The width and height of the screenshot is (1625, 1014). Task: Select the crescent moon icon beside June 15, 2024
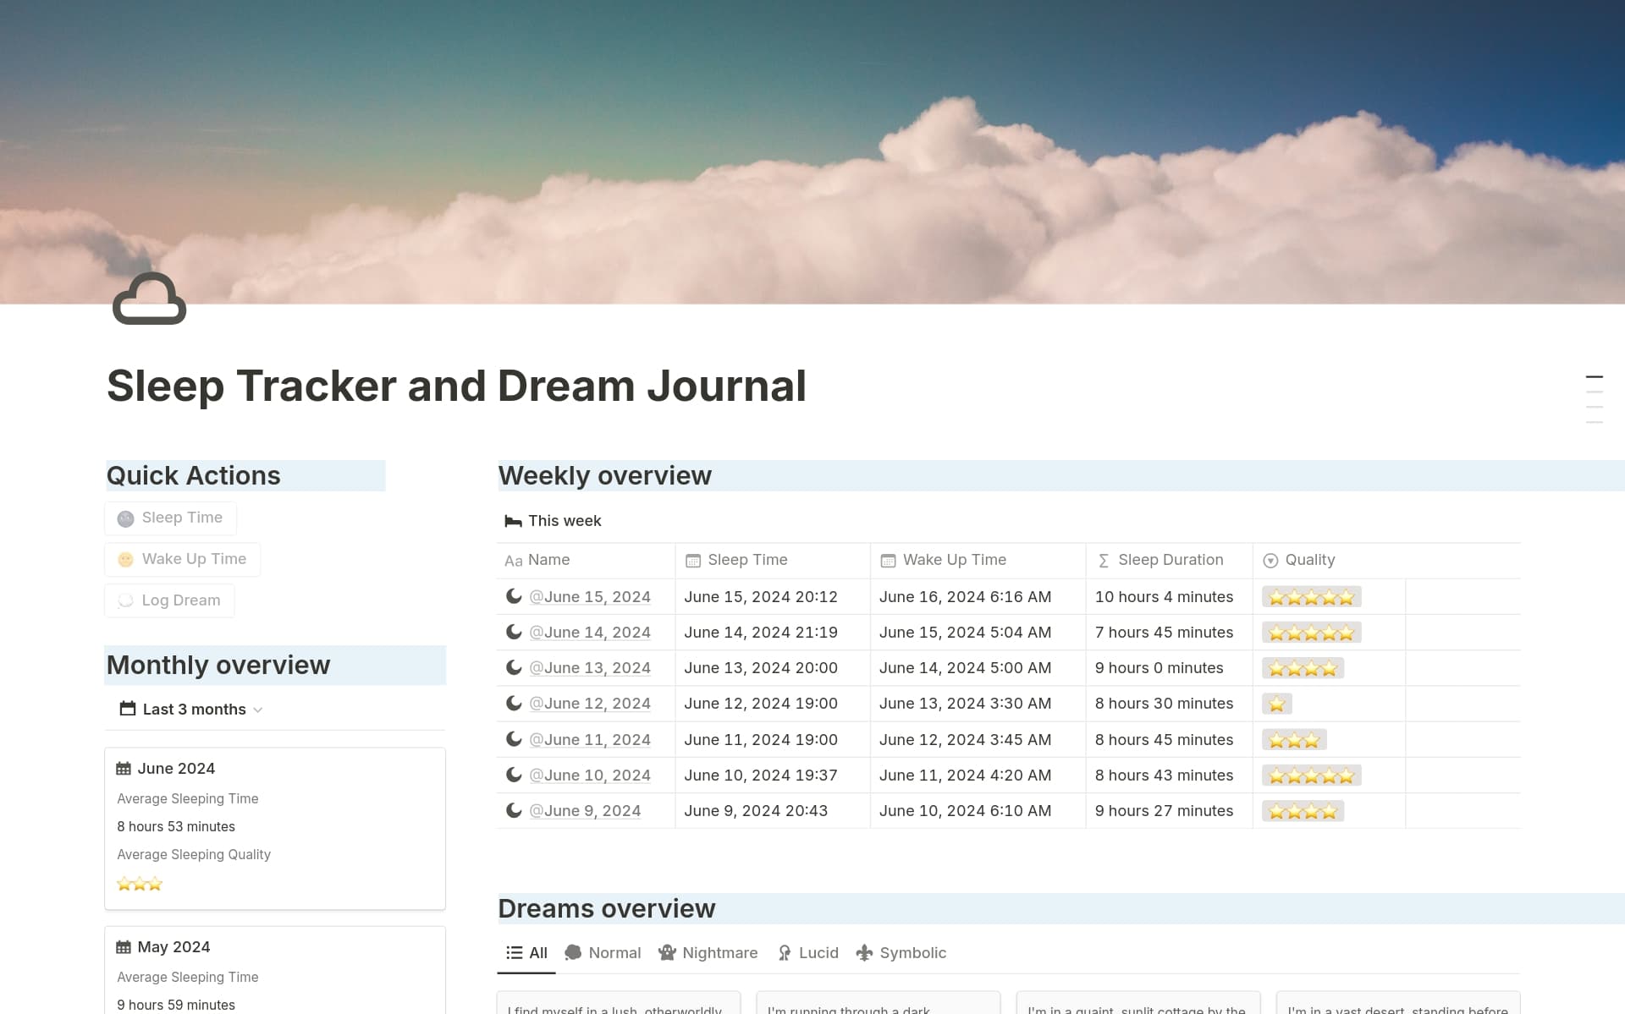513,596
